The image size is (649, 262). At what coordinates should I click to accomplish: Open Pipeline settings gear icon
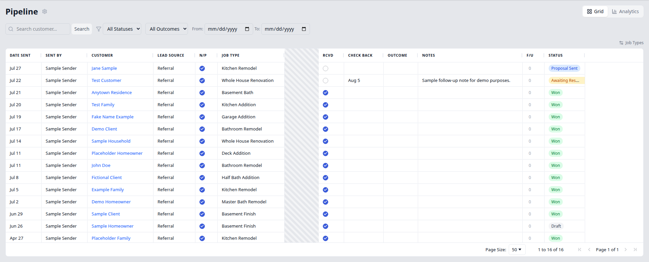pyautogui.click(x=45, y=11)
